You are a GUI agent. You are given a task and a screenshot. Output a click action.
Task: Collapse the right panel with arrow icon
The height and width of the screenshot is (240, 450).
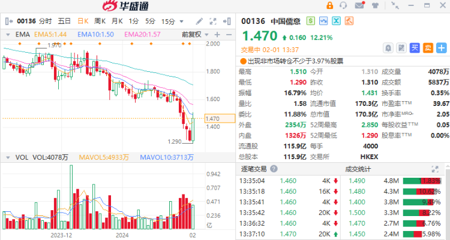click(x=227, y=21)
